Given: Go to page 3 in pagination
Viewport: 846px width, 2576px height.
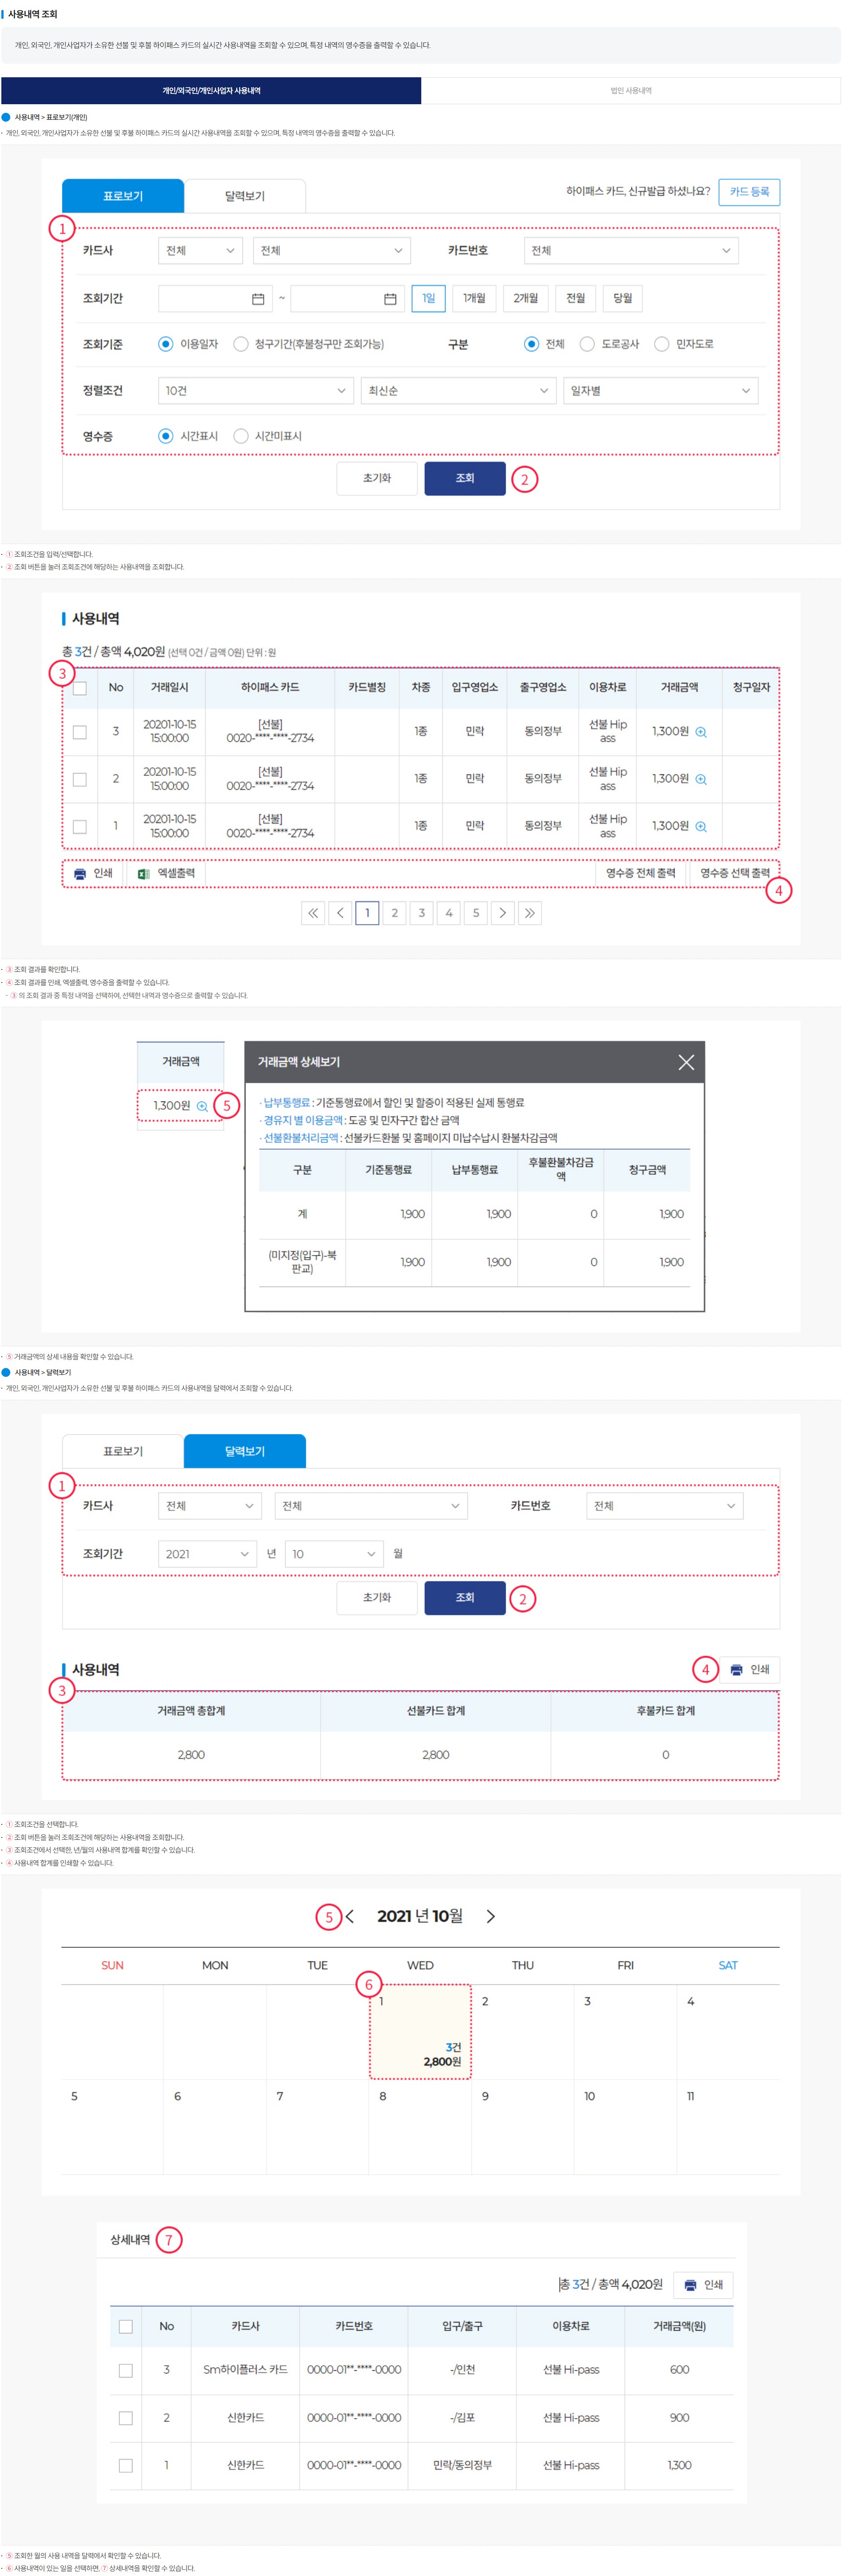Looking at the screenshot, I should point(421,913).
